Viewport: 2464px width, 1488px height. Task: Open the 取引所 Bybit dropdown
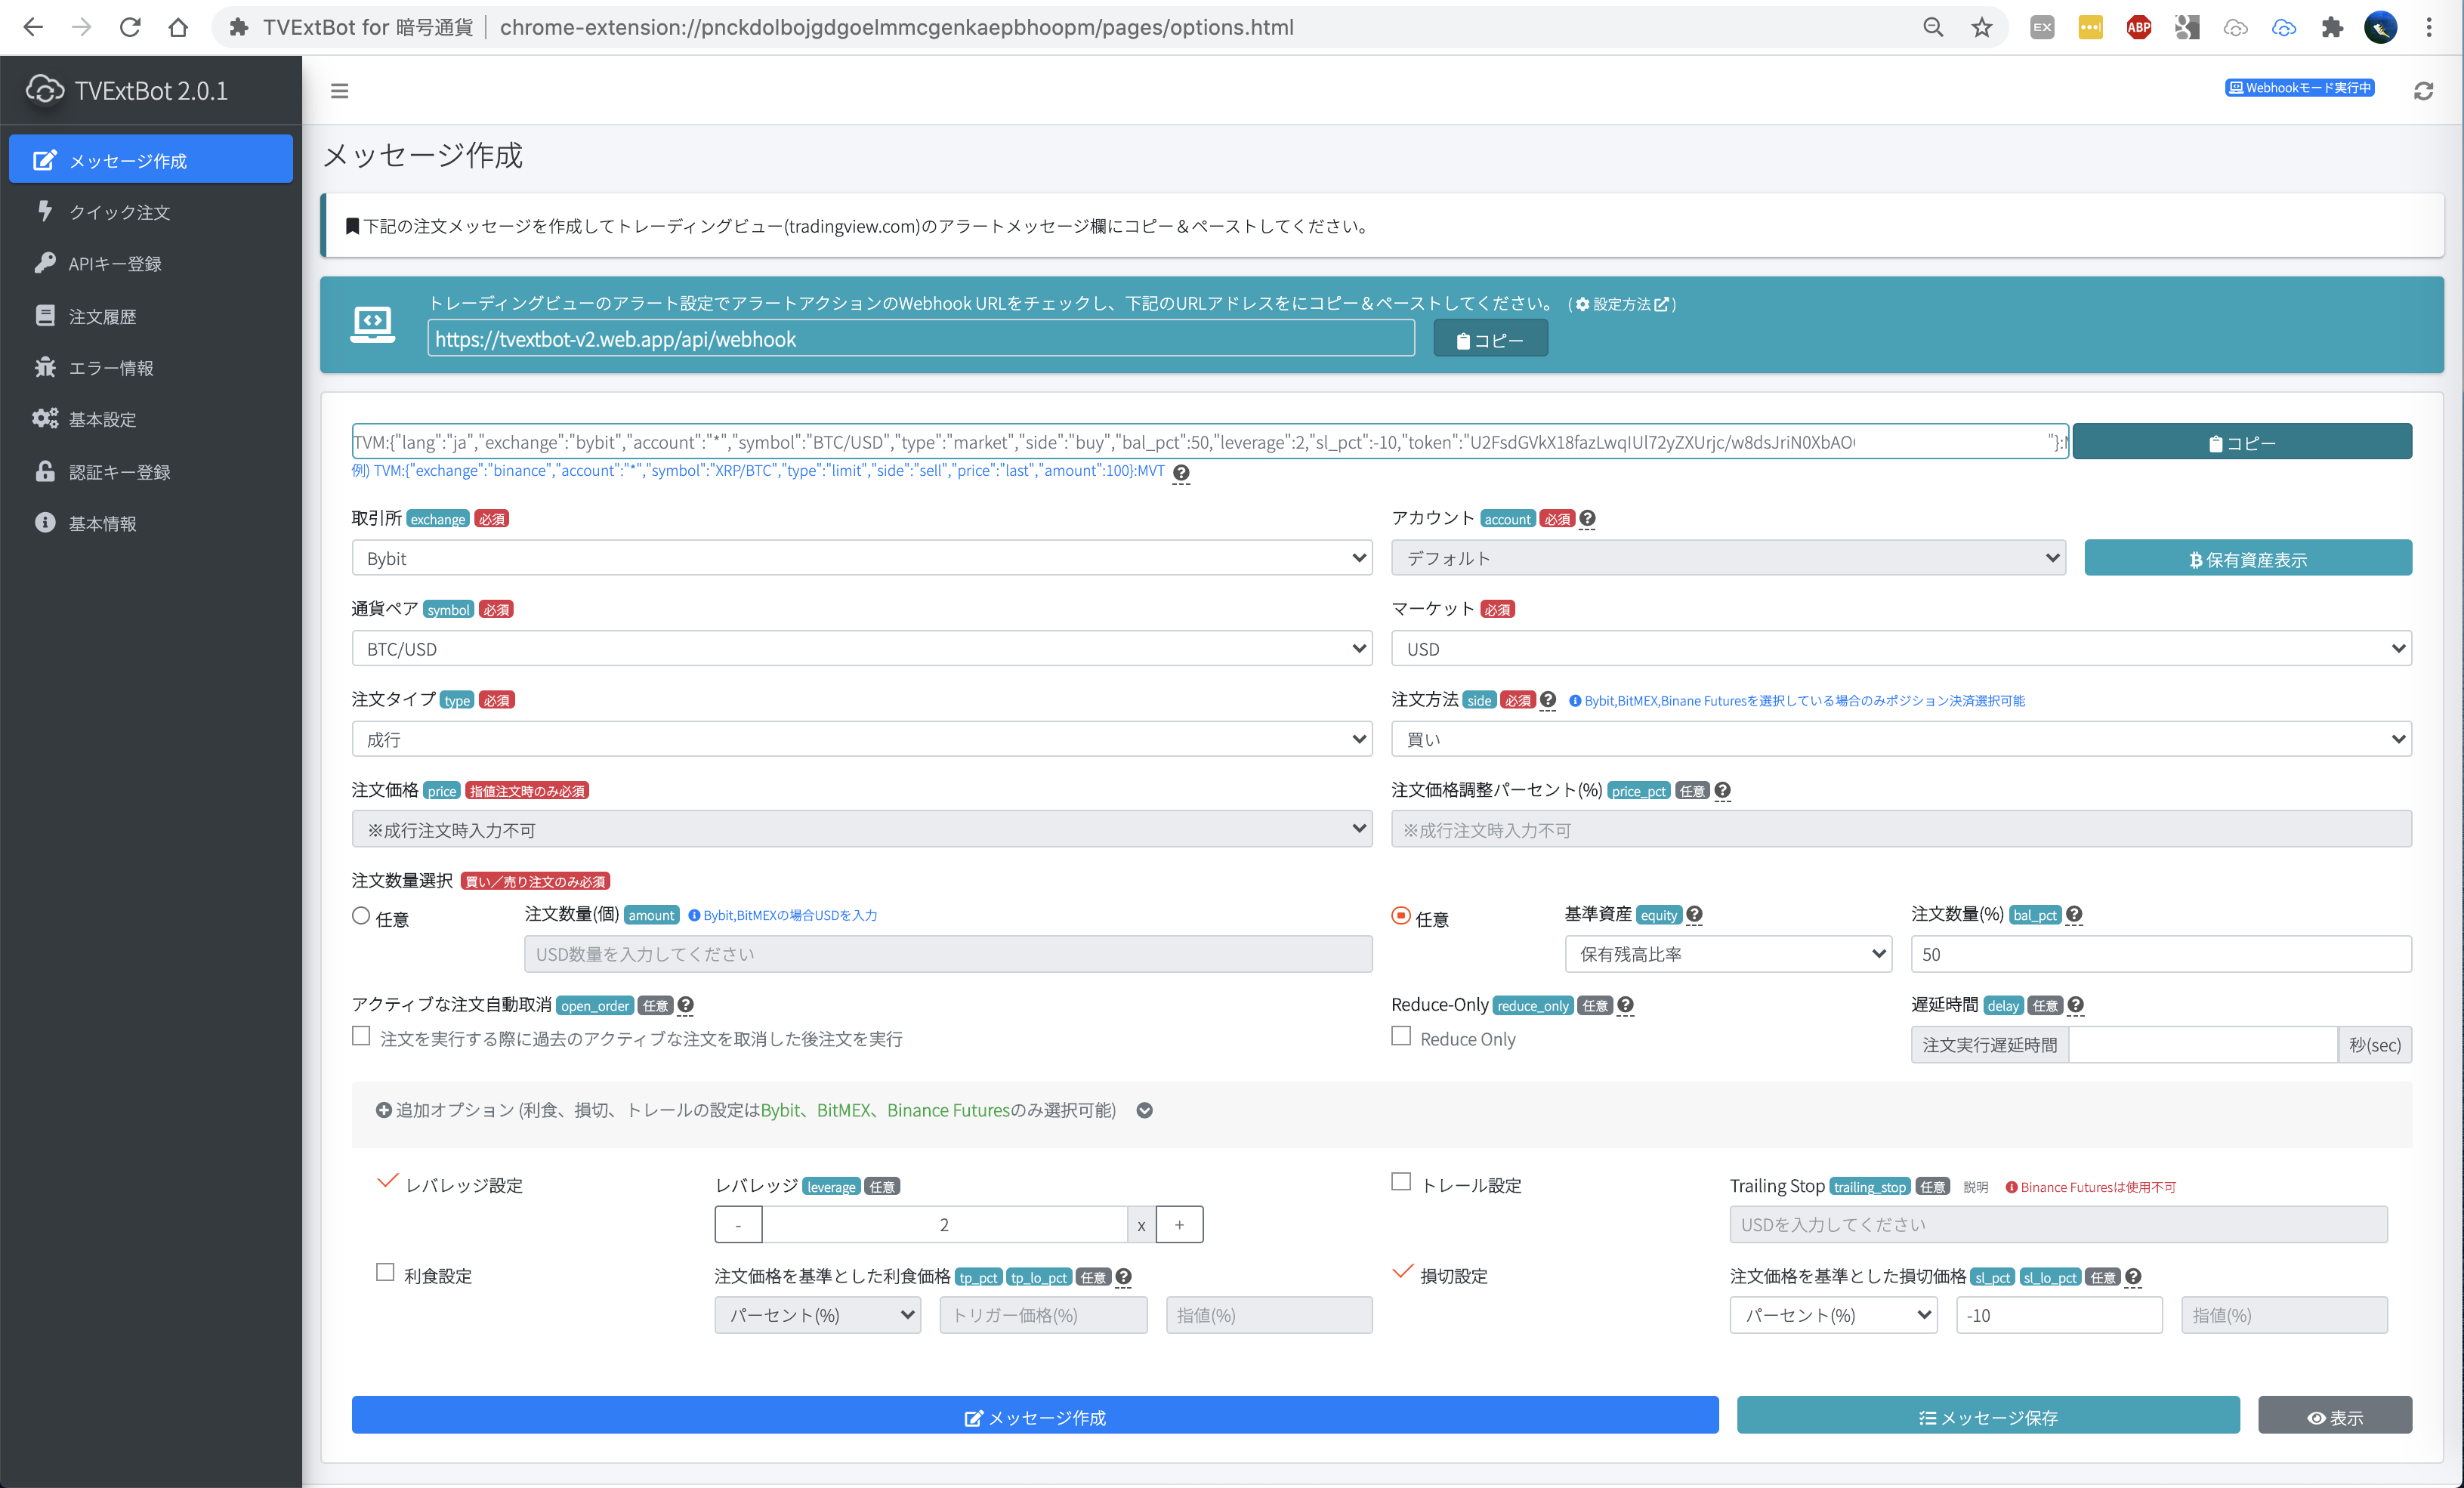pyautogui.click(x=861, y=558)
